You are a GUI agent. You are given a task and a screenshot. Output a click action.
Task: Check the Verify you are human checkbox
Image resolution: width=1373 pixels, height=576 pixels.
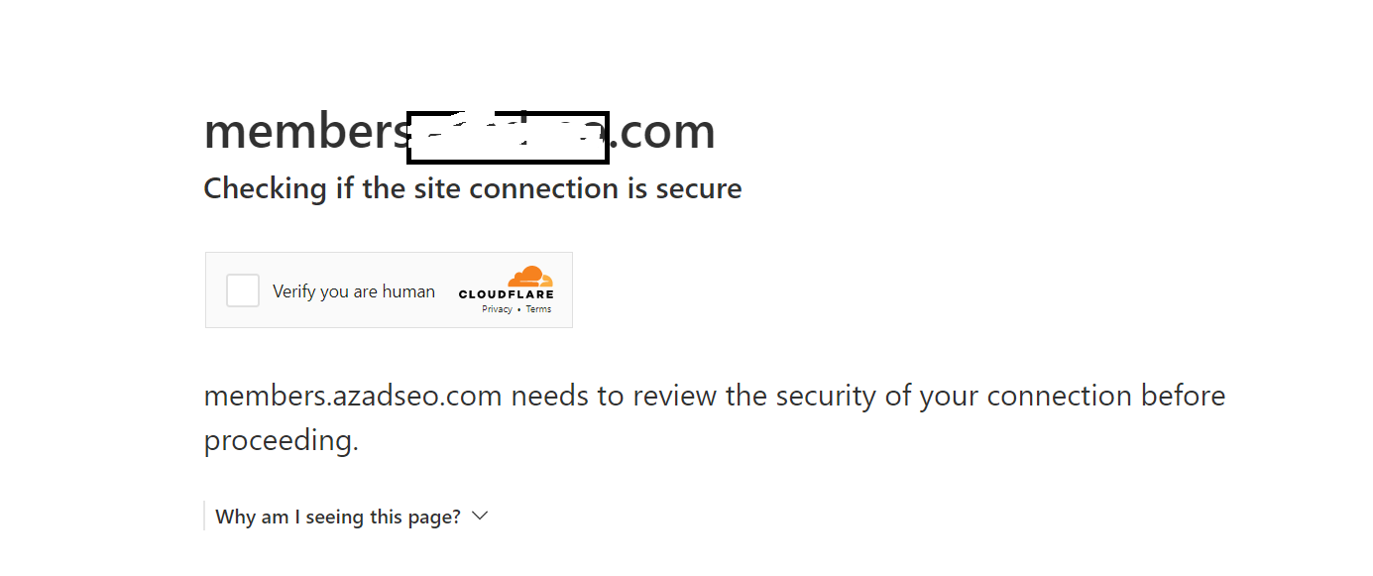pos(243,290)
